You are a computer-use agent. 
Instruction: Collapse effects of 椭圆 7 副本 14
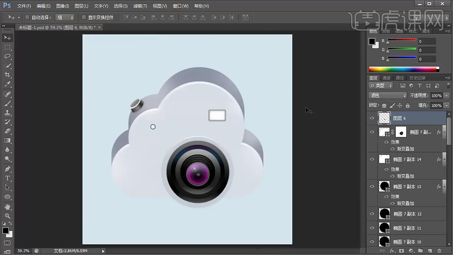[444, 159]
